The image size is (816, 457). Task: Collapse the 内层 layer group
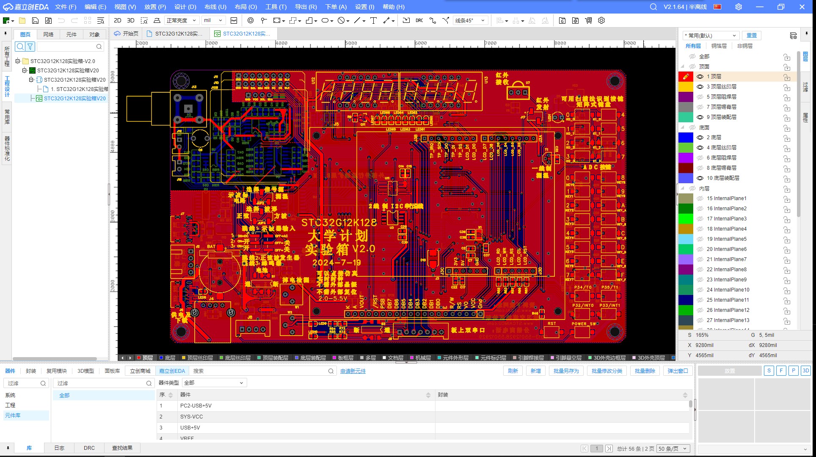(682, 188)
